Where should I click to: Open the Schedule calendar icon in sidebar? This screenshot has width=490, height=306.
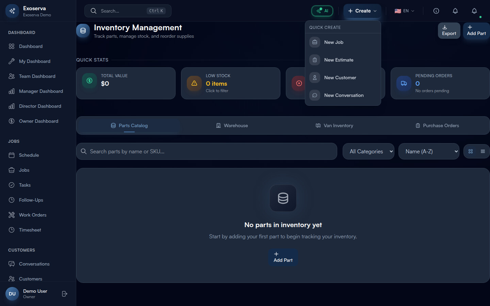[x=12, y=155]
